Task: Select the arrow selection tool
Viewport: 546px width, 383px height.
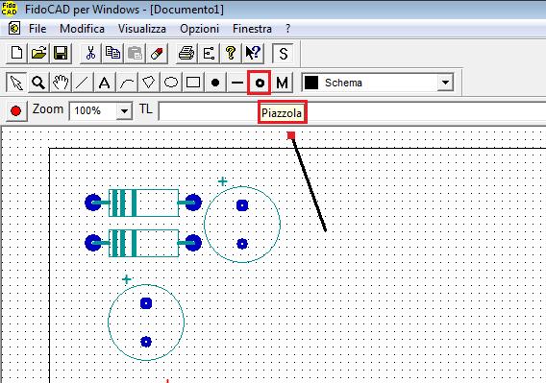Action: pos(16,83)
